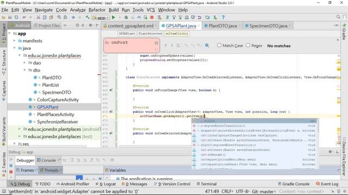Collapse the dto package

(24, 70)
